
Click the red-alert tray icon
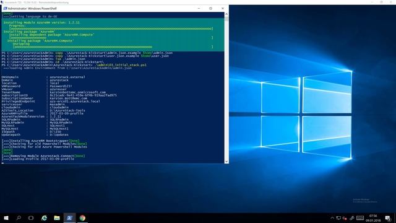345,218
